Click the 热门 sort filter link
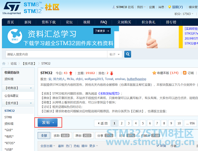The width and height of the screenshot is (198, 151). (x=69, y=146)
